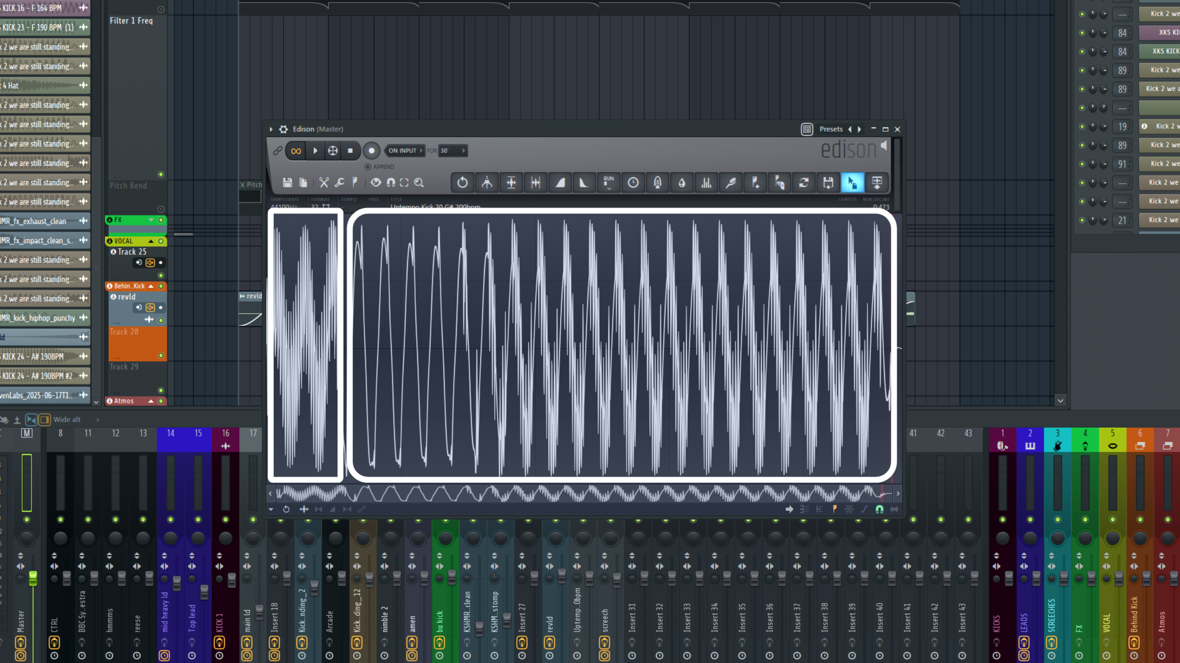Open the scissors edit tools menu
1180x663 pixels.
(x=324, y=182)
